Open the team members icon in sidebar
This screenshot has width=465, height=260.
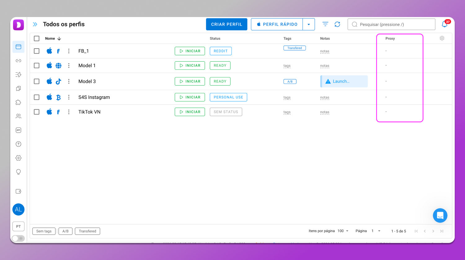click(18, 116)
